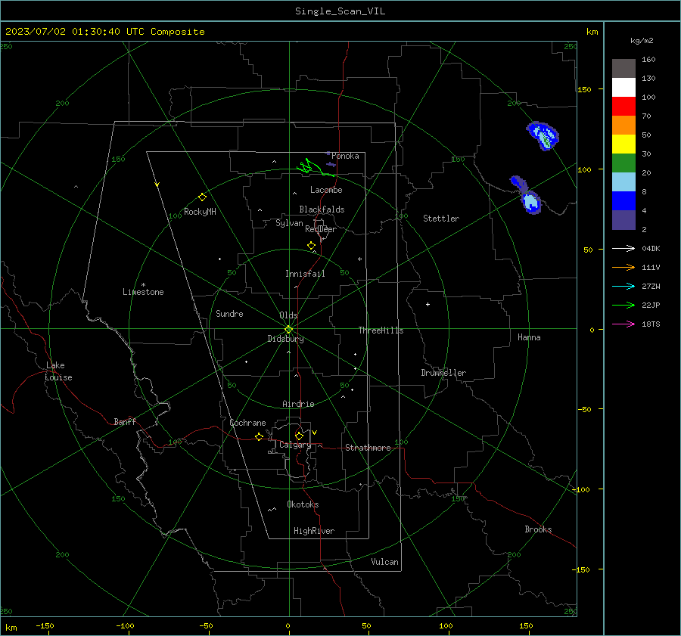Click the Airdrie label
This screenshot has height=636, width=681.
298,404
